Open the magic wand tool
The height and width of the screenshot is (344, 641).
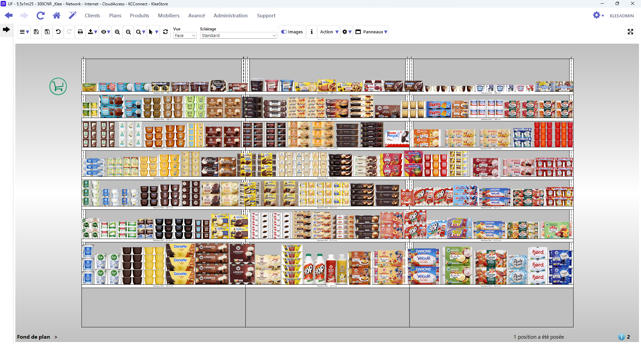pos(72,15)
